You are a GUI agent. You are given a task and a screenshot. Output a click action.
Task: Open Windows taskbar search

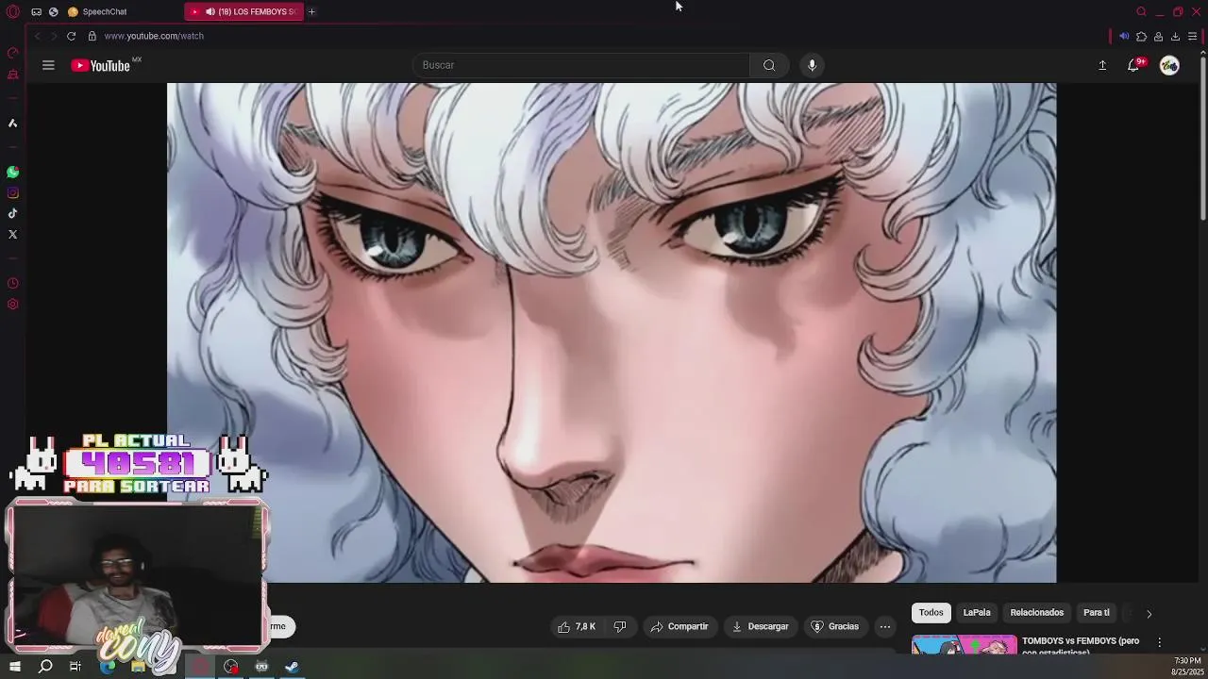(x=45, y=667)
